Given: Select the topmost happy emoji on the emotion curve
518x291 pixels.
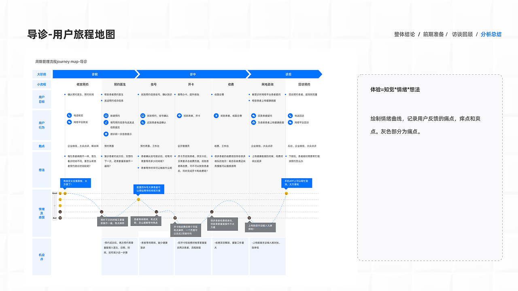Looking at the screenshot, I should (65, 193).
